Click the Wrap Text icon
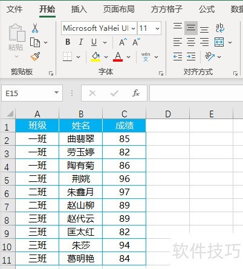Viewport: 243px width, 269px height. pyautogui.click(x=219, y=28)
